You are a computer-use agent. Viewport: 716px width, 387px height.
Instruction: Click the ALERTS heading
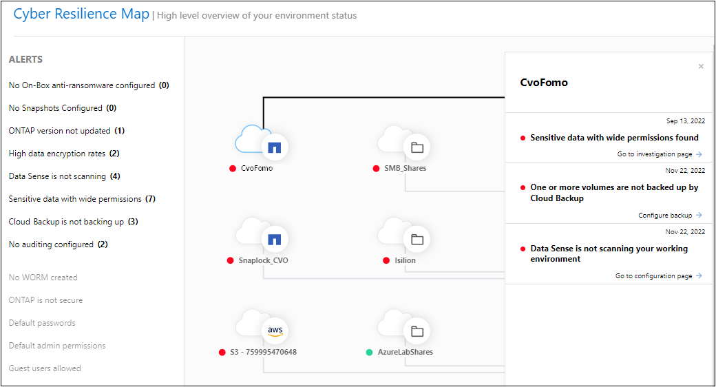pyautogui.click(x=25, y=60)
